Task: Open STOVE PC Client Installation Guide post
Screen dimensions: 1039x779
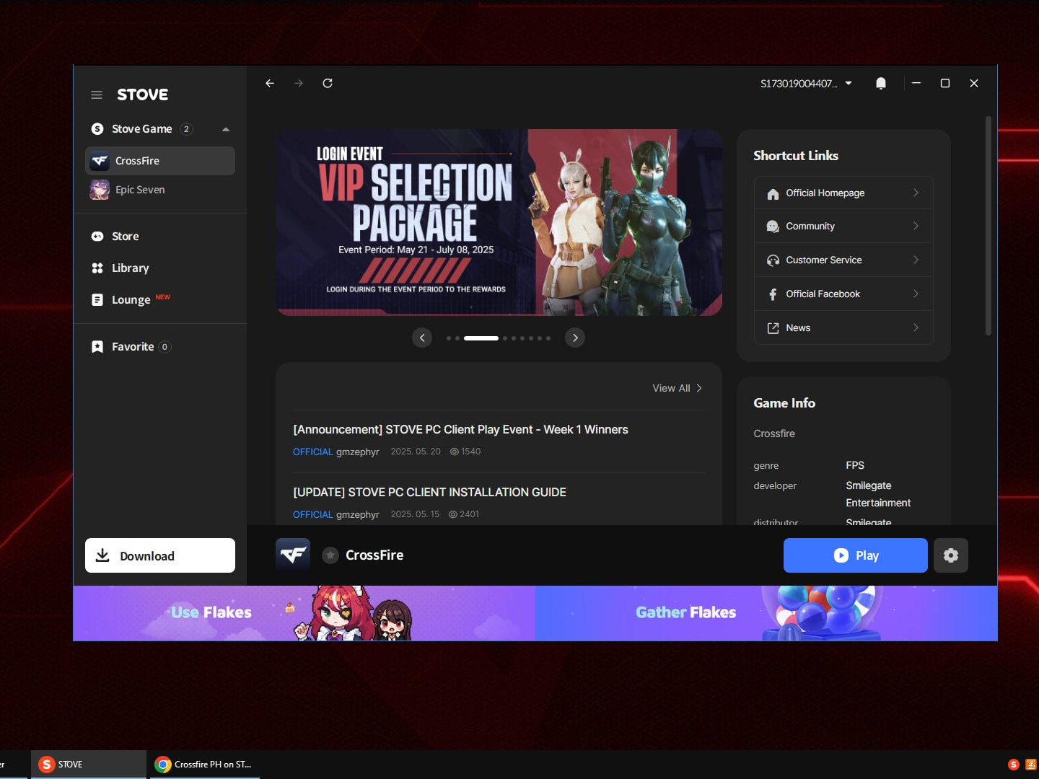Action: [x=429, y=492]
